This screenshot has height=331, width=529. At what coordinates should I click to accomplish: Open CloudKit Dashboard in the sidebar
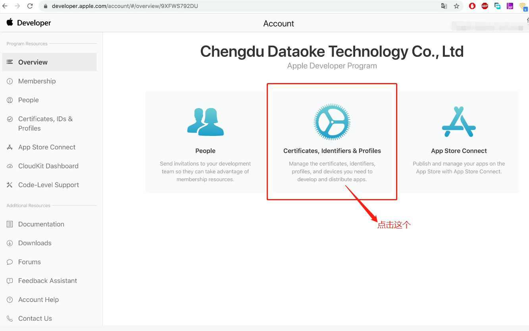49,166
